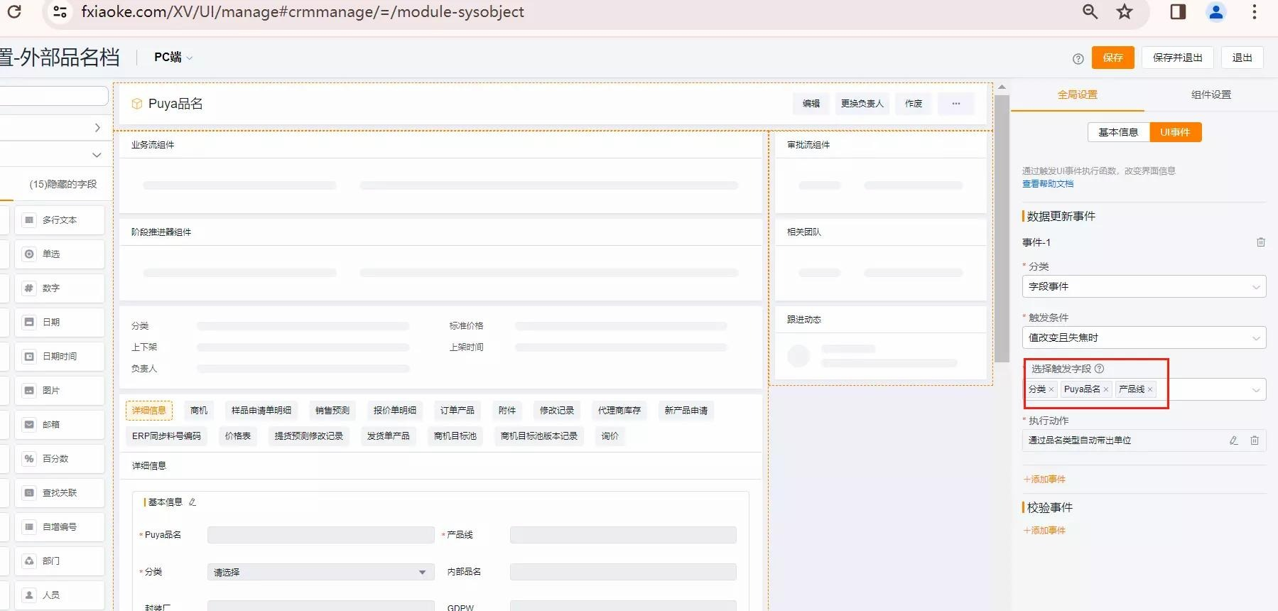Click the zoom magnifier icon in address bar
1278x611 pixels.
(1090, 11)
